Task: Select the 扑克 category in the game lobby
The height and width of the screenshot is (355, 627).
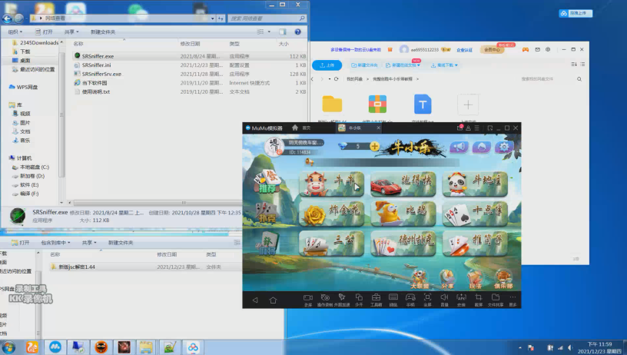Action: [267, 212]
